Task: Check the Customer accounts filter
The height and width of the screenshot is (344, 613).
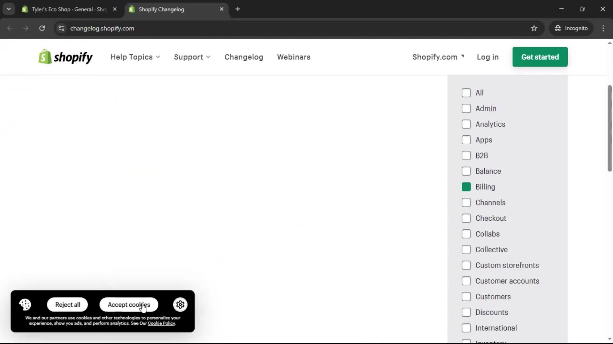Action: [x=466, y=281]
